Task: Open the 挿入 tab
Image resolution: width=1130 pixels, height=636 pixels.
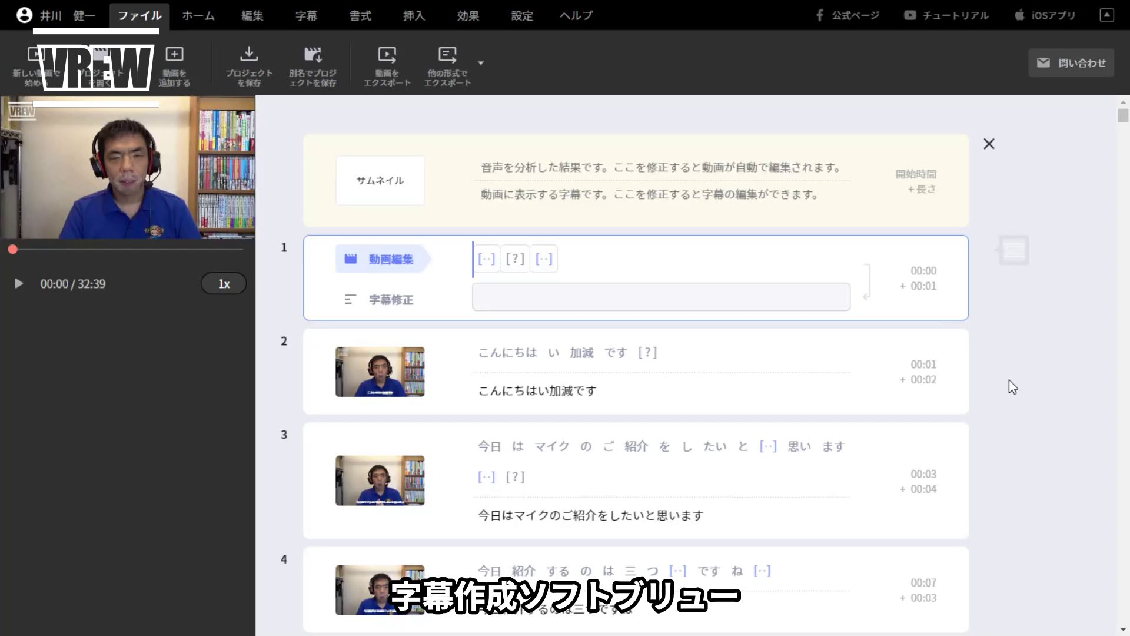Action: click(x=414, y=16)
